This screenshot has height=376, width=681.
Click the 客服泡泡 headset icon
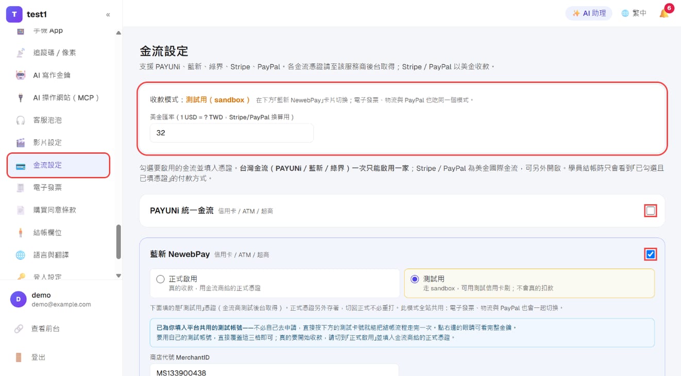[x=21, y=120]
